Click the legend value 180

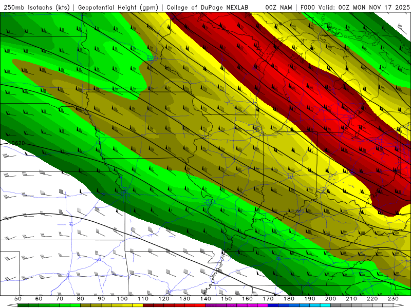pyautogui.click(x=289, y=299)
